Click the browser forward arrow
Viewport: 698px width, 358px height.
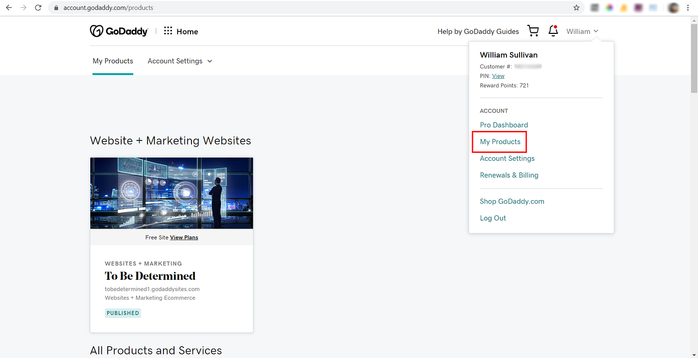[x=23, y=7]
